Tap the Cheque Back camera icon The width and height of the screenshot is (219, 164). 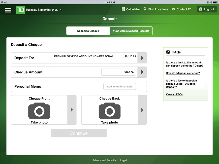[109, 111]
